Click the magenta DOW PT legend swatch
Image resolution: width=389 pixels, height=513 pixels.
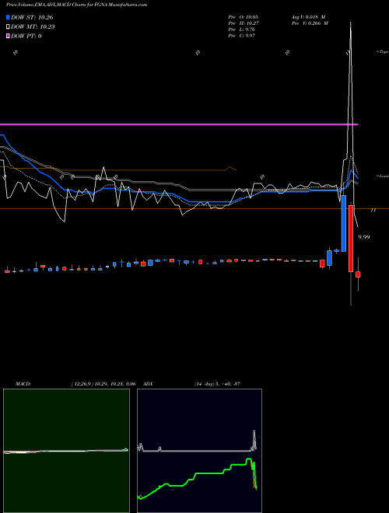click(8, 36)
